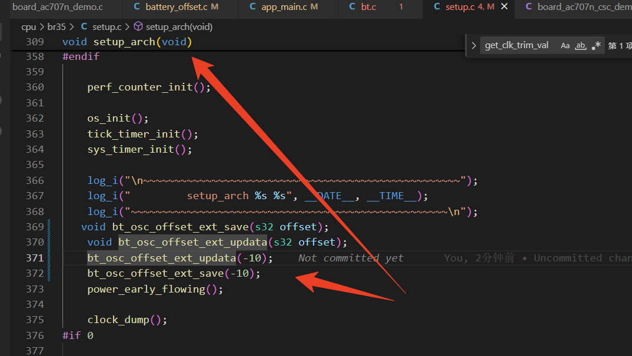Close the setup.c tab
This screenshot has height=356, width=632.
(504, 6)
